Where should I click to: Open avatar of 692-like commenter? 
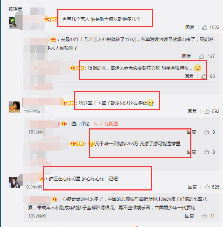14,107
